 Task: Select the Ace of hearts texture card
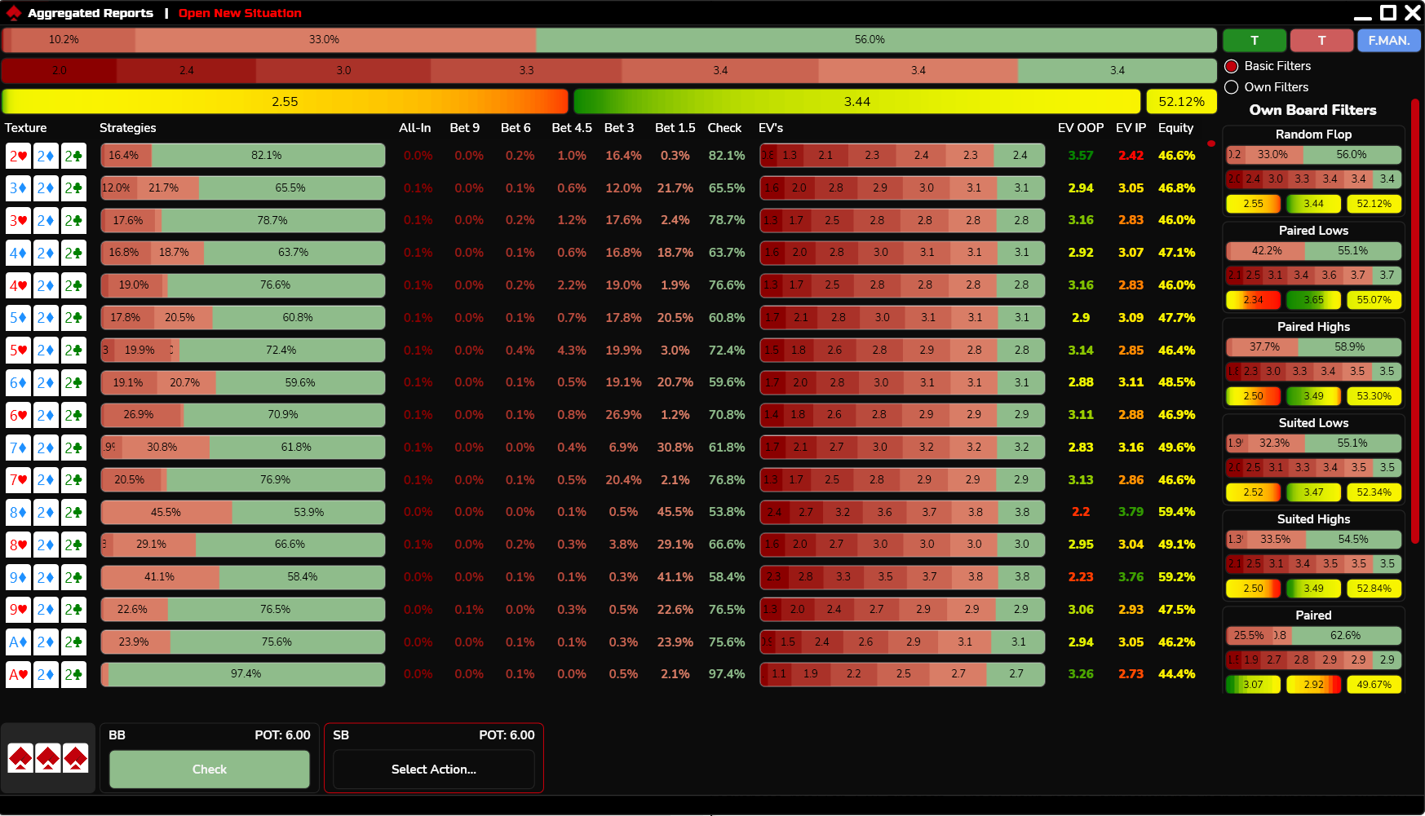click(x=18, y=674)
